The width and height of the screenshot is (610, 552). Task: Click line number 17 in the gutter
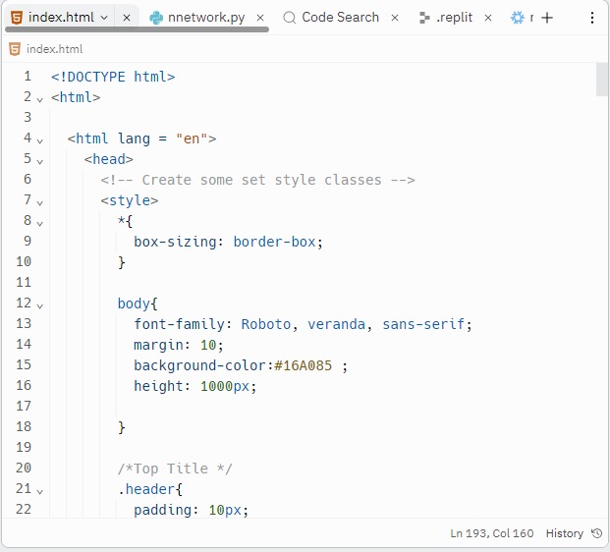pyautogui.click(x=24, y=406)
